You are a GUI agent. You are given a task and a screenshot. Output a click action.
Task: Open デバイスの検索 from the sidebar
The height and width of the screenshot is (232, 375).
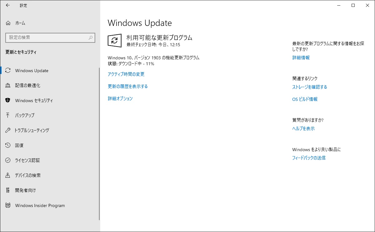coord(28,175)
